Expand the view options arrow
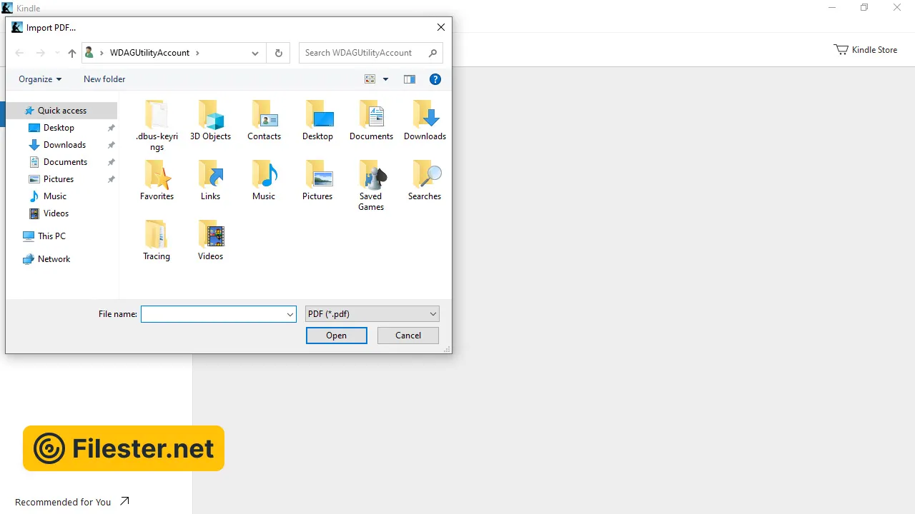The image size is (915, 514). click(x=385, y=79)
